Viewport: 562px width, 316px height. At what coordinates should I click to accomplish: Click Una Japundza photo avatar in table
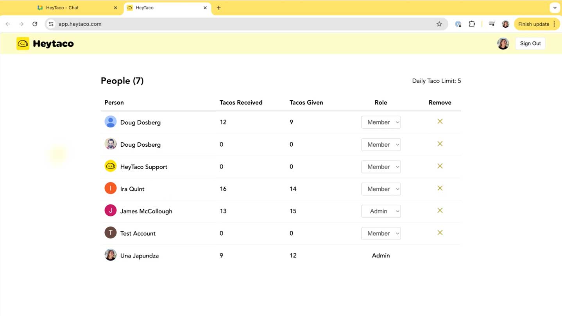[111, 255]
